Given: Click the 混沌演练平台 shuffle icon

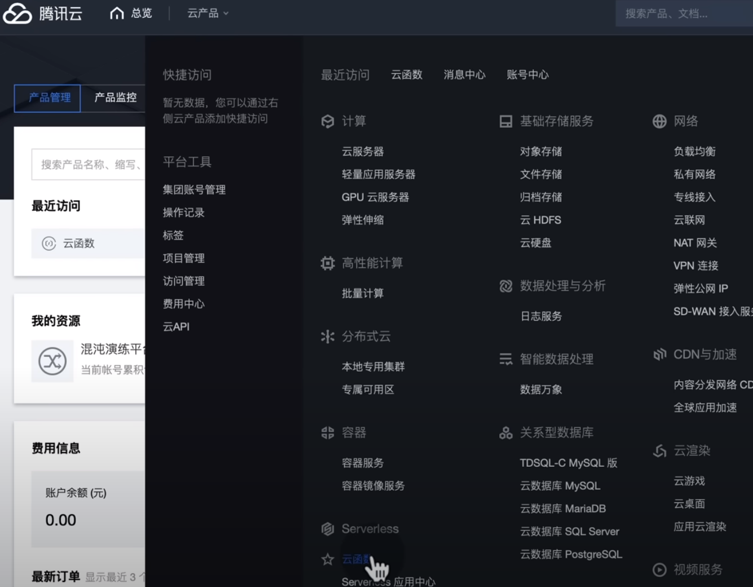Looking at the screenshot, I should point(52,361).
